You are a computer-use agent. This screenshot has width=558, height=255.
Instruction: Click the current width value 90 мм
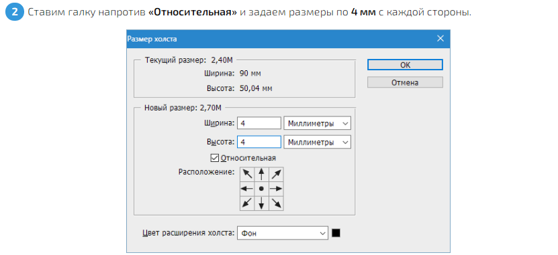click(x=250, y=74)
